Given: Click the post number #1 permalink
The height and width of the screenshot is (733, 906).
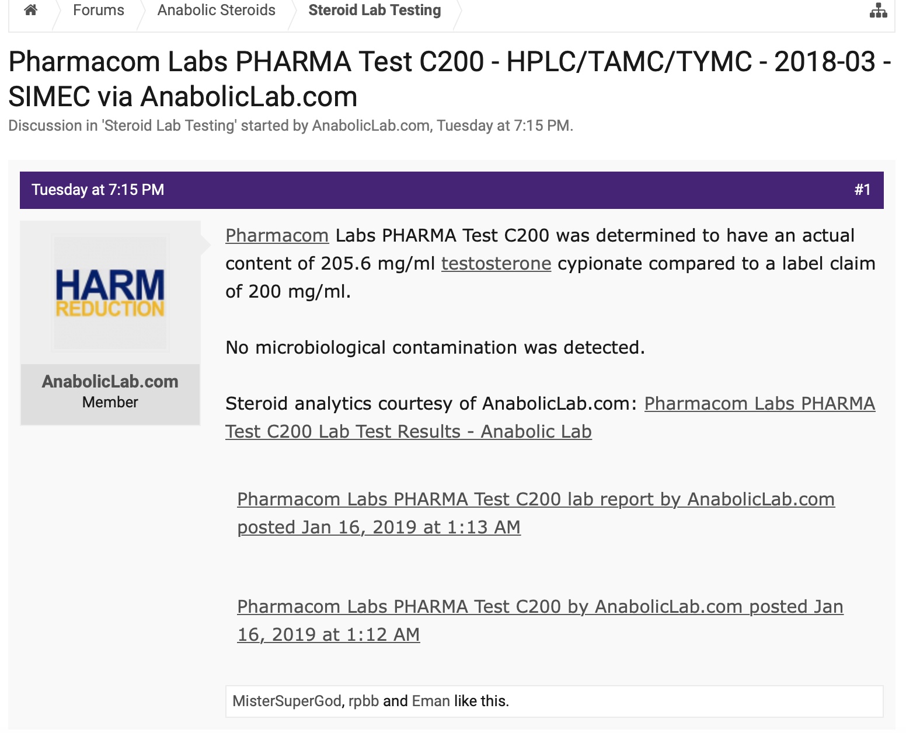Looking at the screenshot, I should pos(862,190).
